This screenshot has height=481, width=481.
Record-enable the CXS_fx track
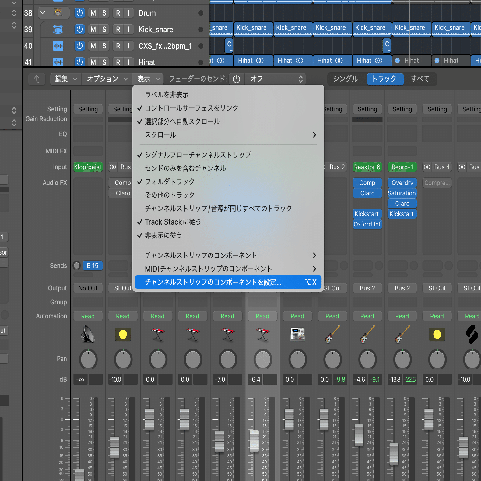[118, 46]
